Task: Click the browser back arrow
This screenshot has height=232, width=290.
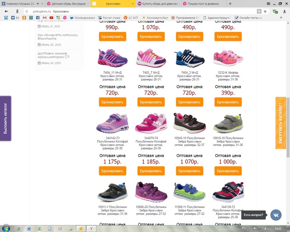Action: (x=6, y=11)
